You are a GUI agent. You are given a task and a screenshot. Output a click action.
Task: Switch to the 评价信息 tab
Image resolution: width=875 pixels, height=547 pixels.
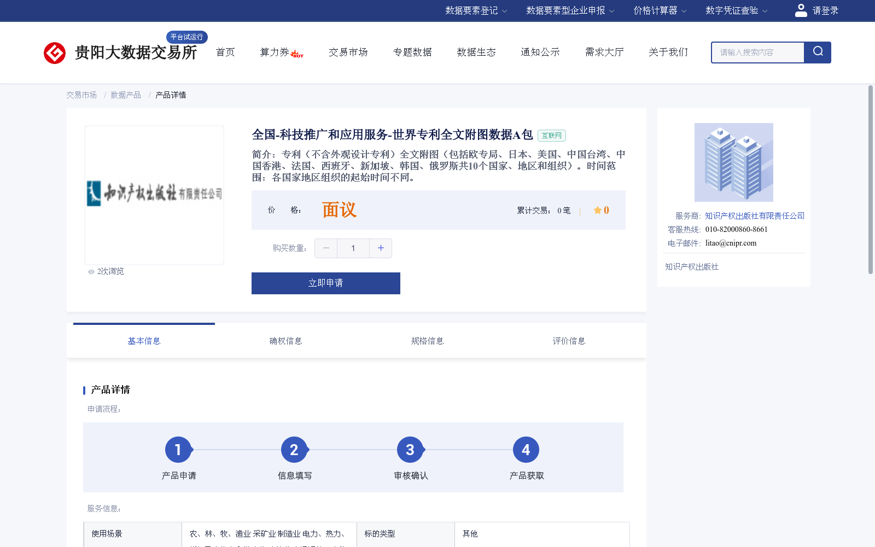click(569, 341)
